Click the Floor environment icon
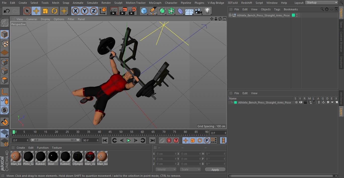Viewport: 344px width, 178px height. click(x=189, y=11)
